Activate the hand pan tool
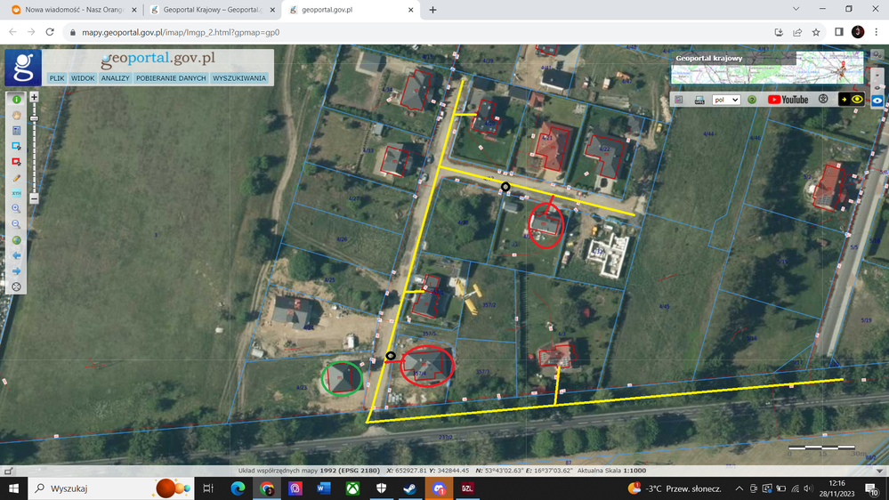This screenshot has width=889, height=500. click(16, 116)
